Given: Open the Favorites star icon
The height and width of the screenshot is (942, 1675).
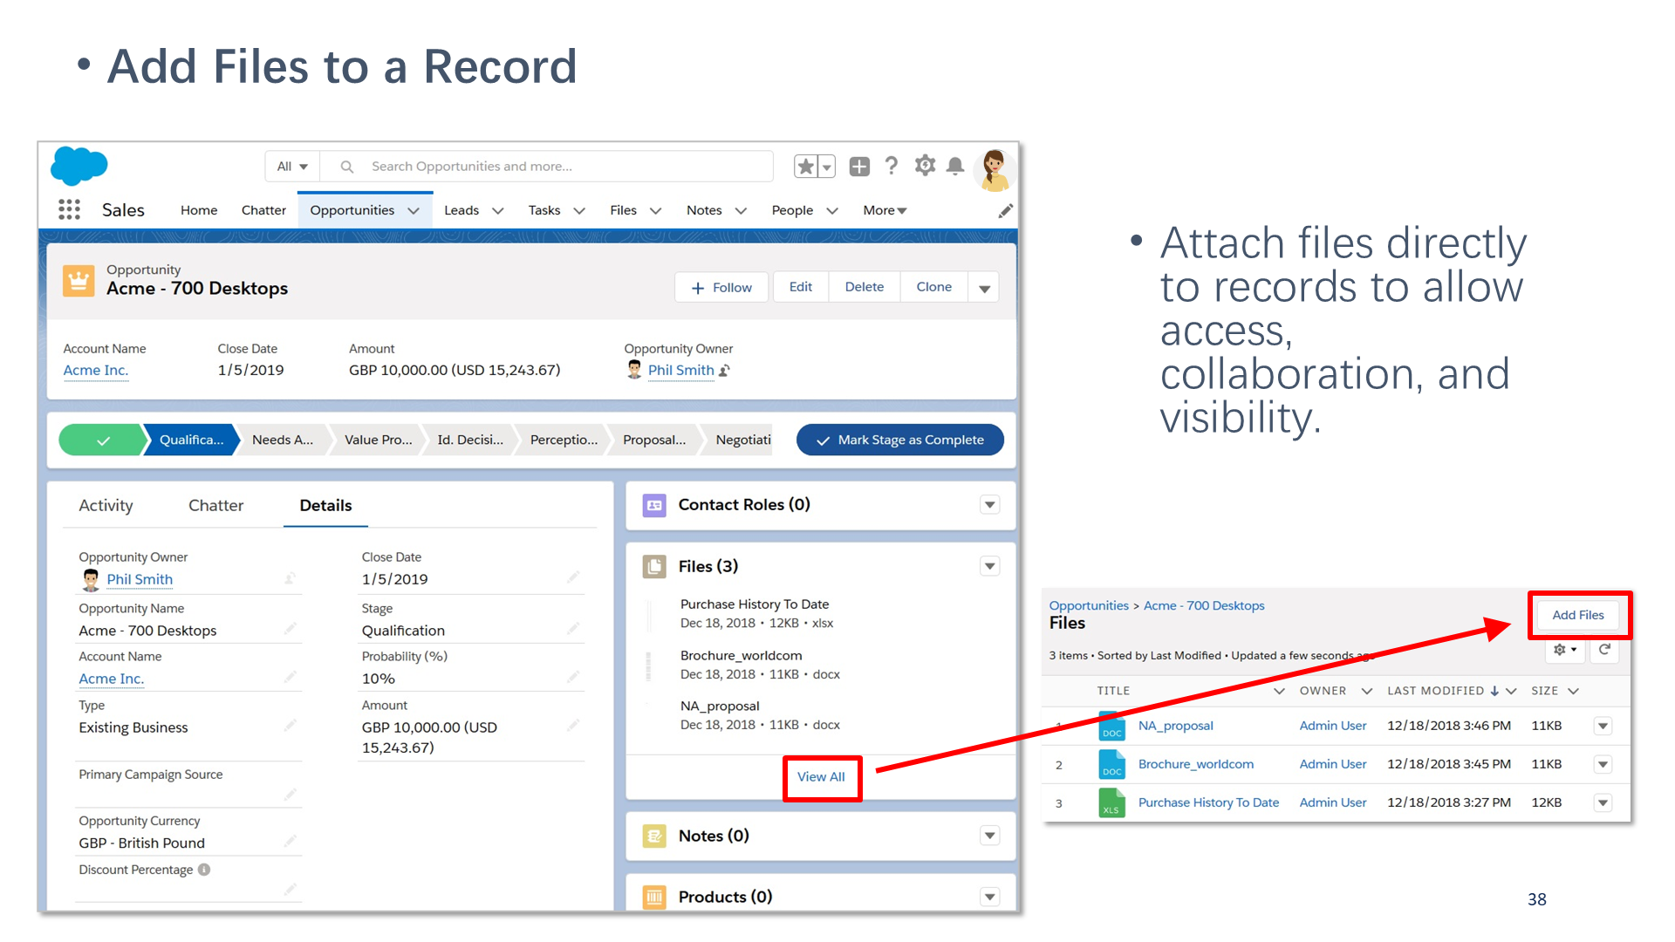Looking at the screenshot, I should tap(806, 166).
